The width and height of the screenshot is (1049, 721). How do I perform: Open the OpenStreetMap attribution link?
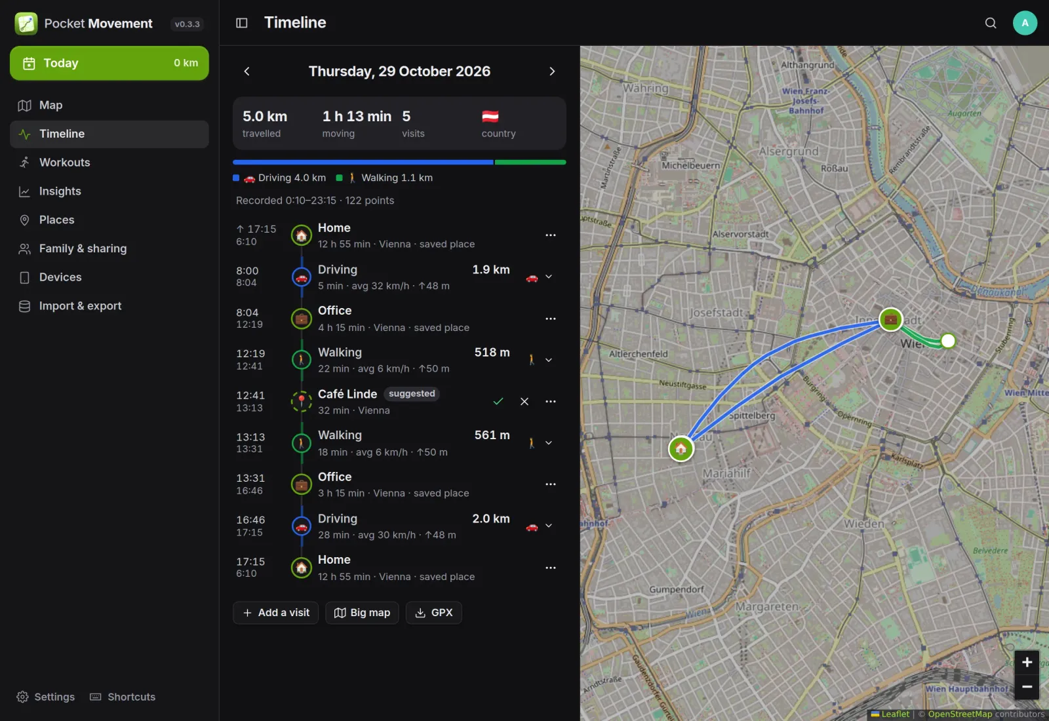pyautogui.click(x=960, y=714)
